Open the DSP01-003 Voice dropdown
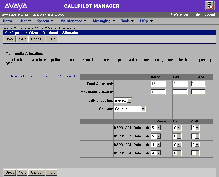Viewport: 219px width, 177px height. pyautogui.click(x=156, y=145)
